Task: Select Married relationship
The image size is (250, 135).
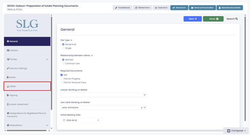Action: coord(63,60)
